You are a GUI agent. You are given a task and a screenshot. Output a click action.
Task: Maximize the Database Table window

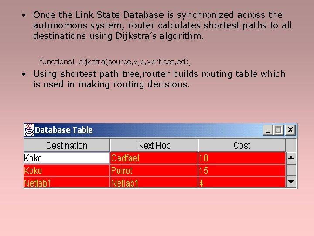coord(278,130)
